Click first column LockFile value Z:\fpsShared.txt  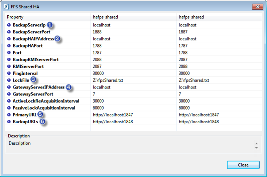point(108,80)
